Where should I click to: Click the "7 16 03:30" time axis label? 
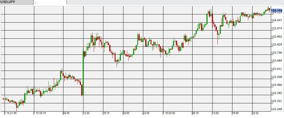(x=169, y=113)
